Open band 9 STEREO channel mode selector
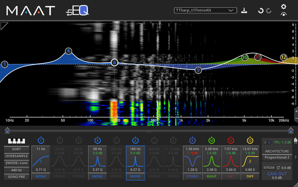 pyautogui.click(x=192, y=176)
